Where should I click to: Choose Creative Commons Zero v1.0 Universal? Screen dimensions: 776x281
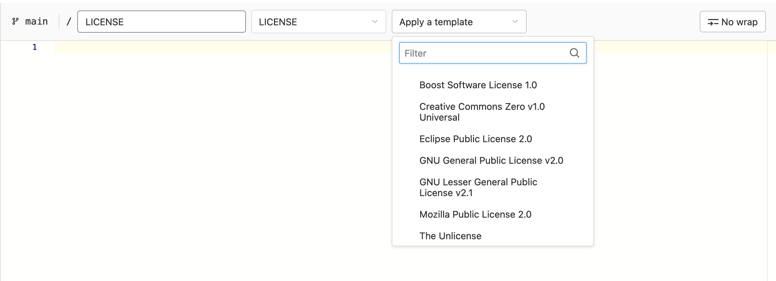tap(482, 112)
